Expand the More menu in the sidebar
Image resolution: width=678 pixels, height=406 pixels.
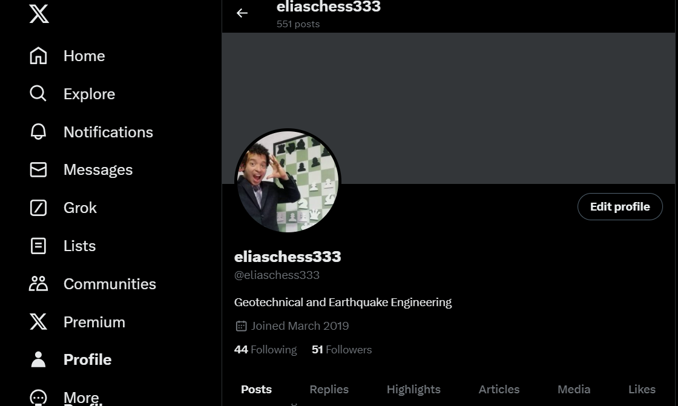tap(64, 397)
